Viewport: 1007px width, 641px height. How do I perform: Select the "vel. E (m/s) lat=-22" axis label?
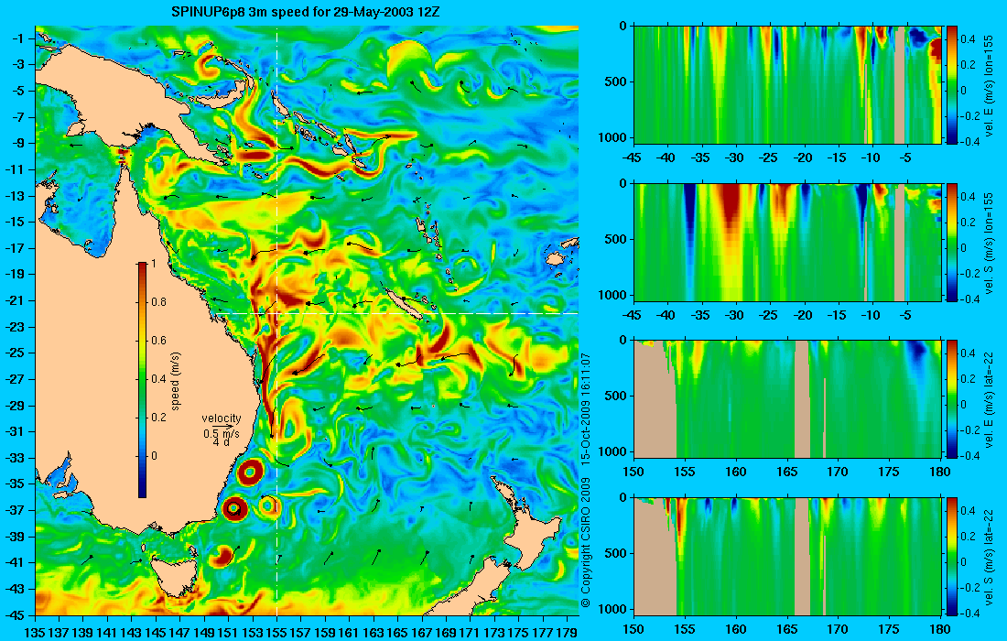[x=989, y=399]
